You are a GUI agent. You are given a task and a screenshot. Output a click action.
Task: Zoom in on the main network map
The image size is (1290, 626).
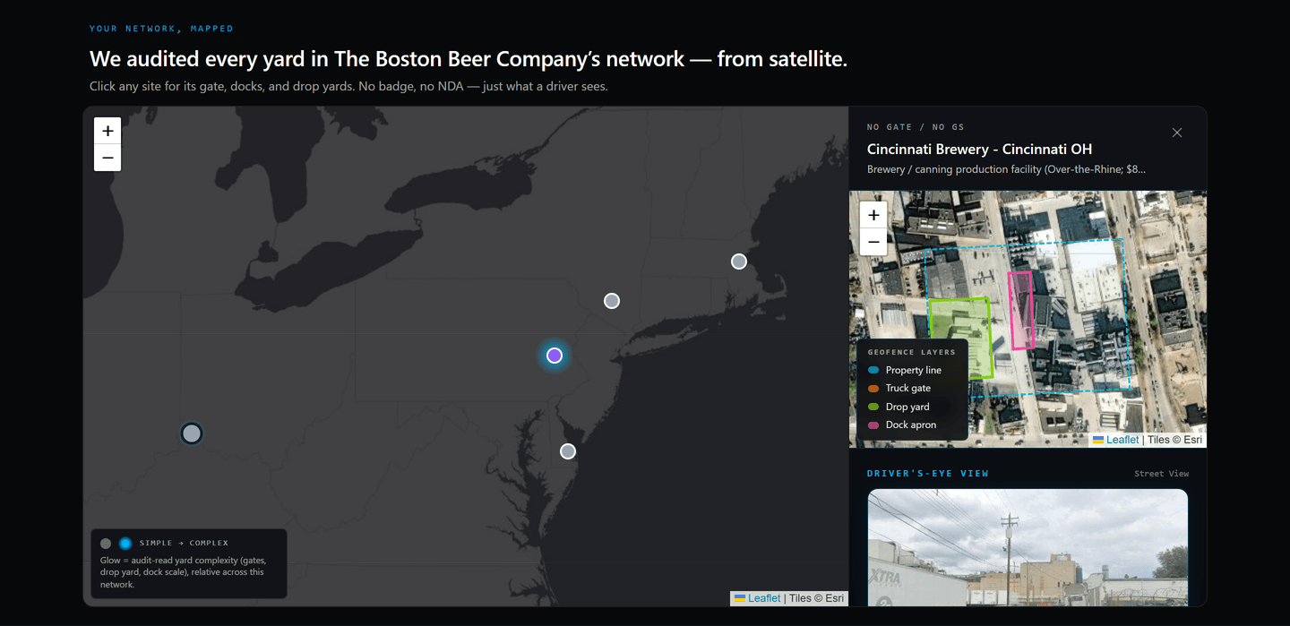pyautogui.click(x=107, y=131)
